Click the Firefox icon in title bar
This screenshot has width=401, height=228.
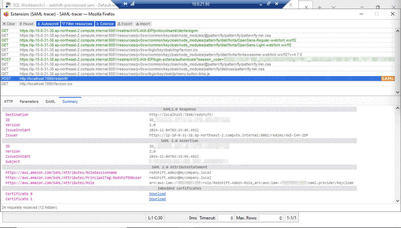tap(6, 14)
